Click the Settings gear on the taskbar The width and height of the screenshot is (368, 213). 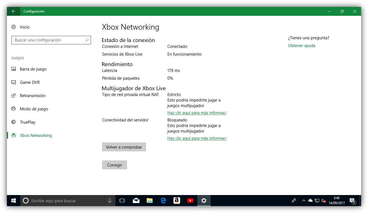204,201
